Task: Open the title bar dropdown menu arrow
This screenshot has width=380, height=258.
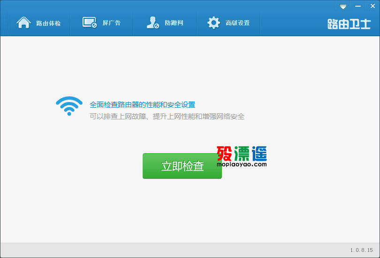Action: [343, 7]
